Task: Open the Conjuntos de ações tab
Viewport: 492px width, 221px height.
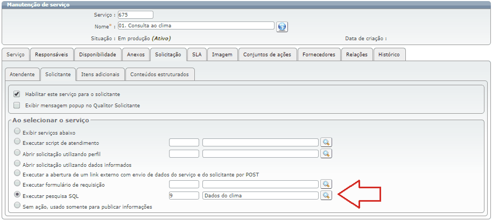Action: tap(267, 54)
